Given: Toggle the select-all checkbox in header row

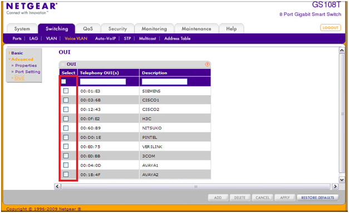Looking at the screenshot, I should coord(63,81).
